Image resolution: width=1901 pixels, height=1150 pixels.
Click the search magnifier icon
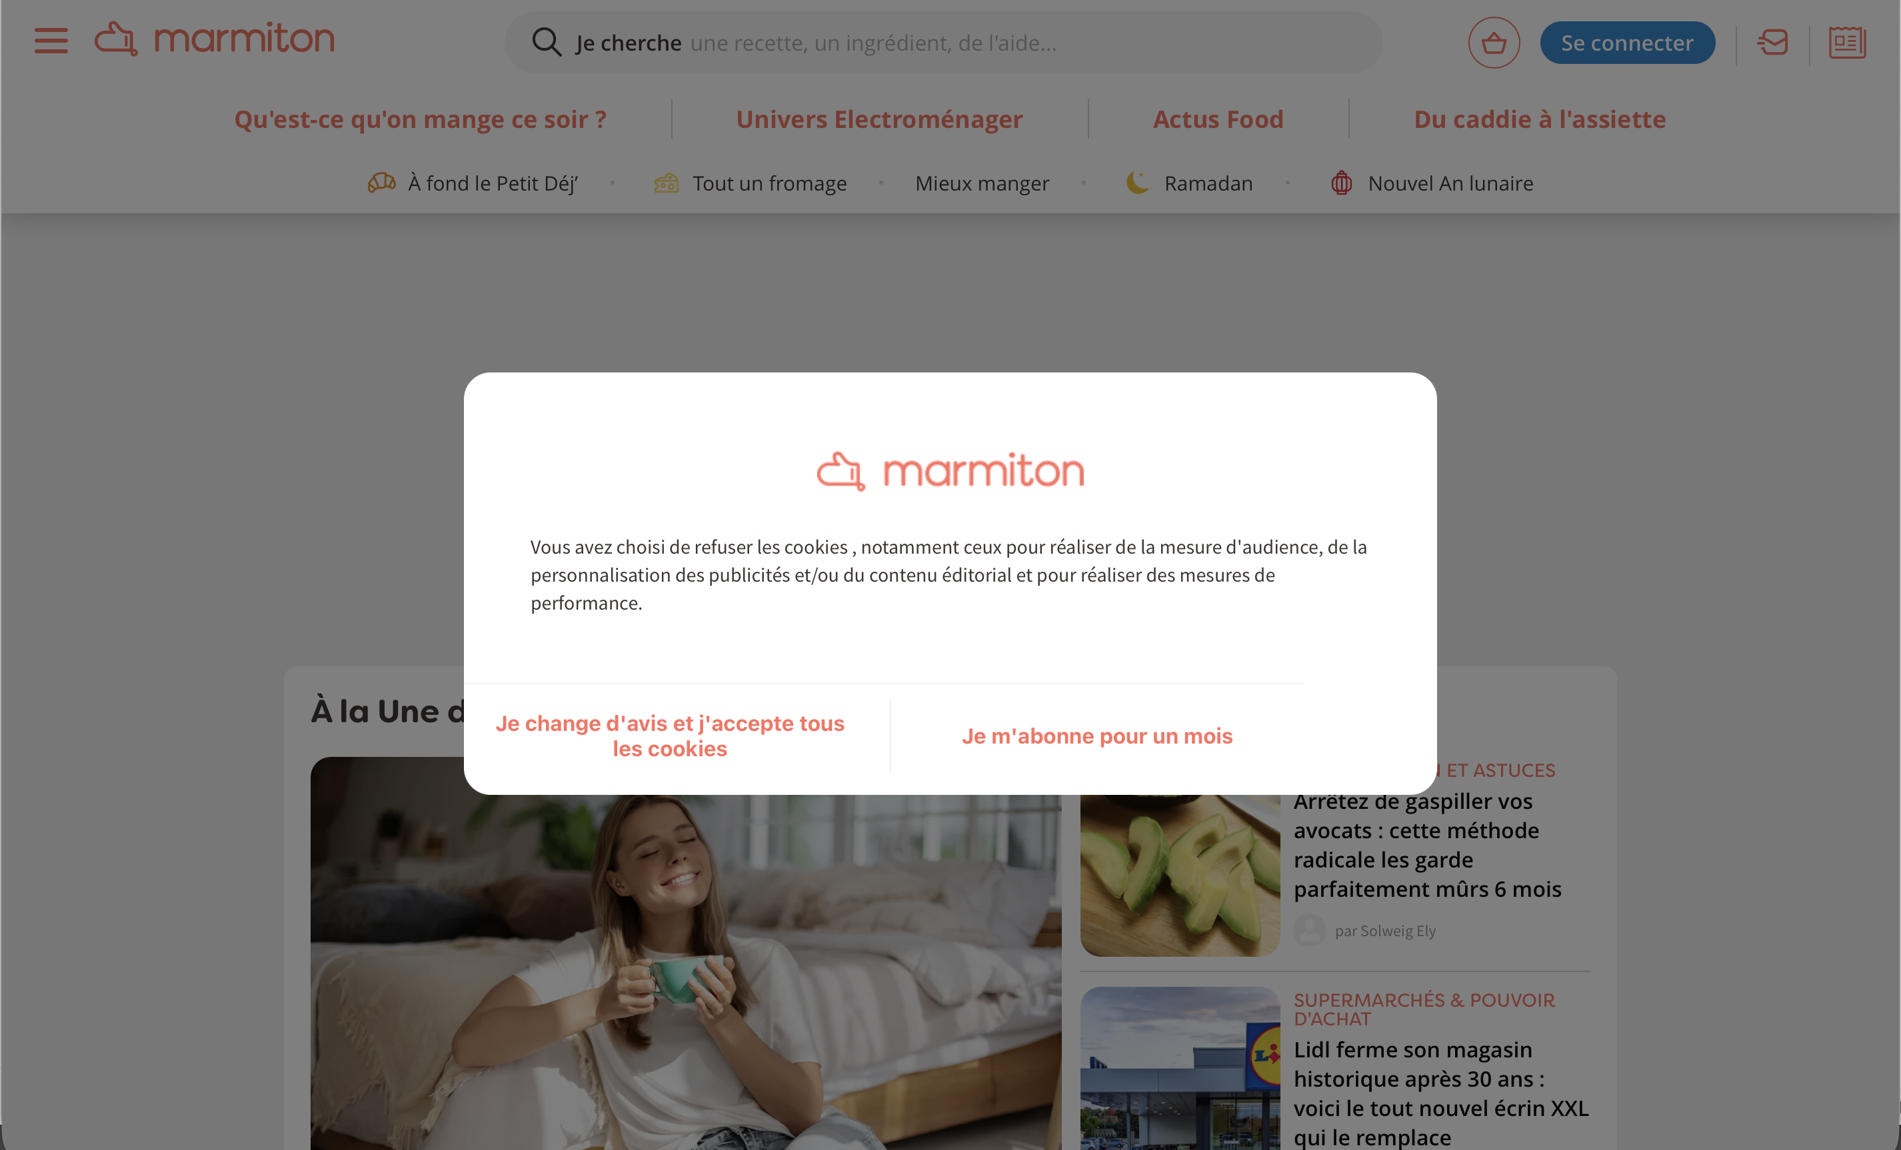click(x=546, y=43)
